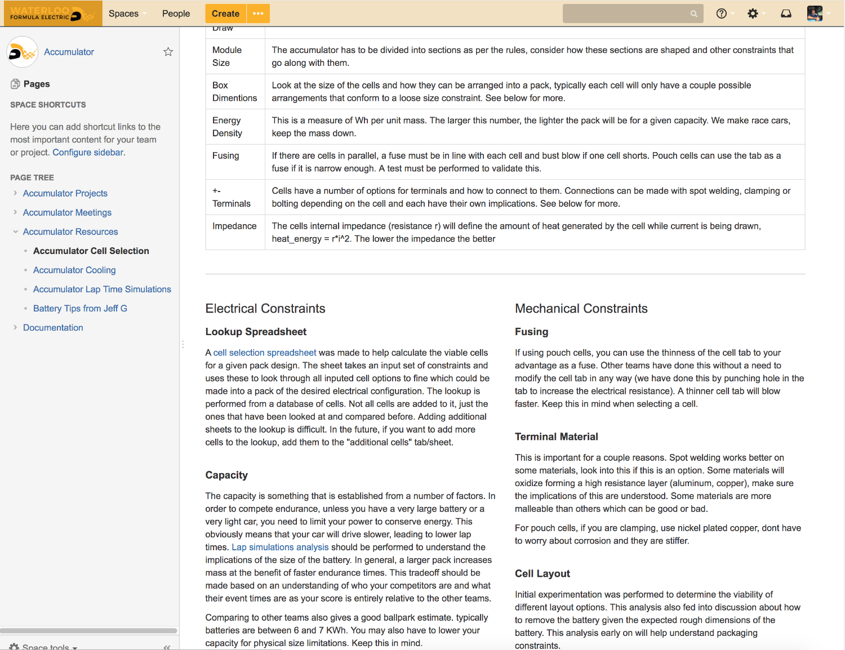Click the 'Box Dimentions' table cell
This screenshot has width=845, height=650.
point(235,91)
